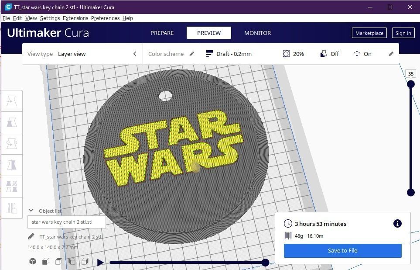Play the layer simulation
Image resolution: width=420 pixels, height=270 pixels.
(100, 263)
